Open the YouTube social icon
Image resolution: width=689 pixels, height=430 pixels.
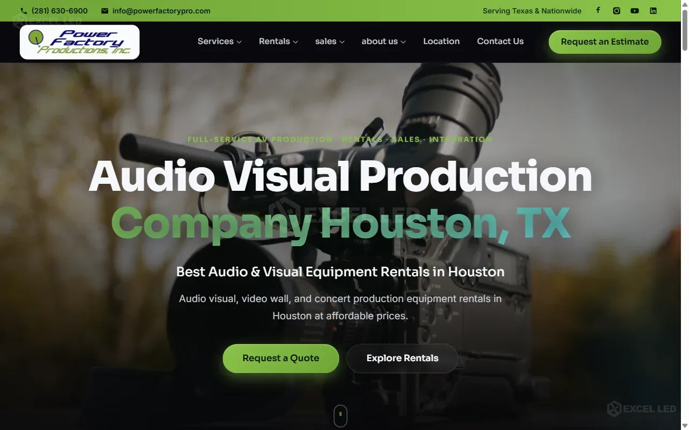[x=635, y=11]
